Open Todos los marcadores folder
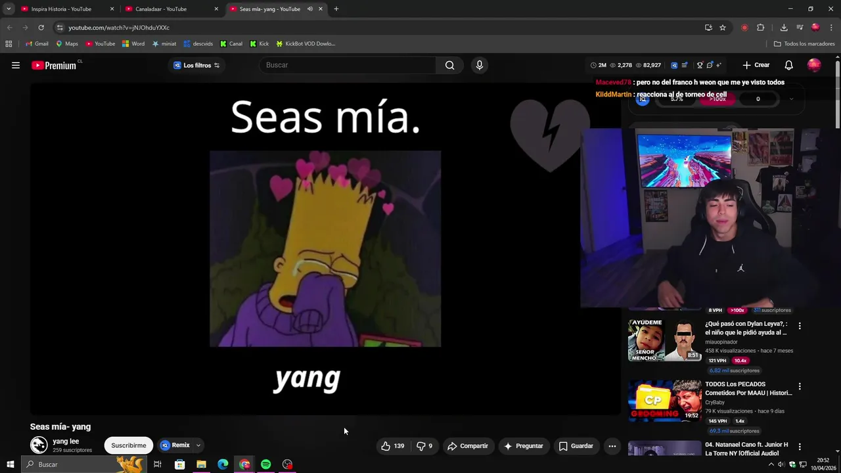This screenshot has width=841, height=473. pyautogui.click(x=804, y=44)
